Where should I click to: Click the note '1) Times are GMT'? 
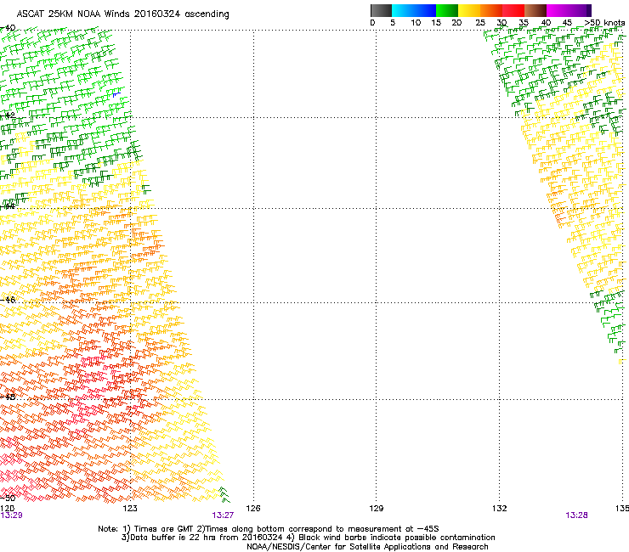156,529
